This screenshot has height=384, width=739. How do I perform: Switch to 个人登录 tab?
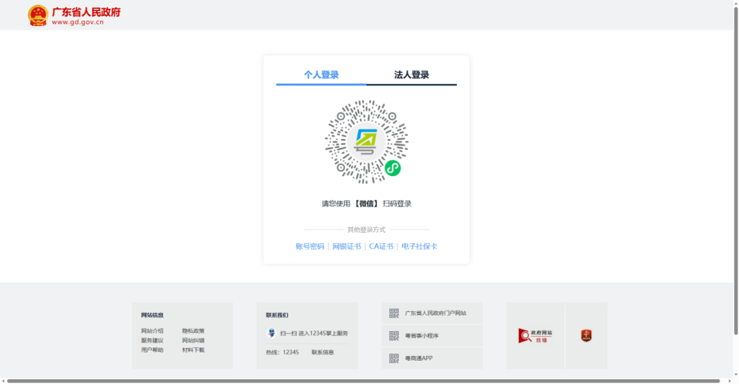(321, 75)
